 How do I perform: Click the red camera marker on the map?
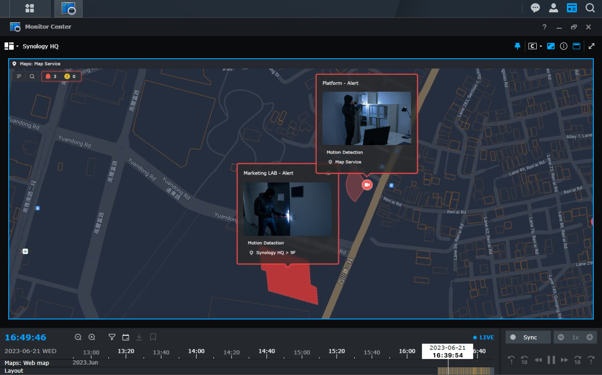(367, 185)
